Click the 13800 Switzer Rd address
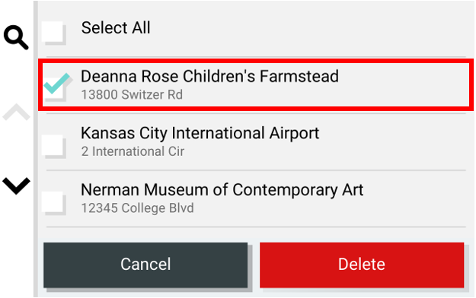 [x=132, y=94]
